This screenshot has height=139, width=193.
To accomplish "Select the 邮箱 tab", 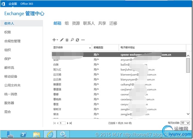I will coord(57,23).
